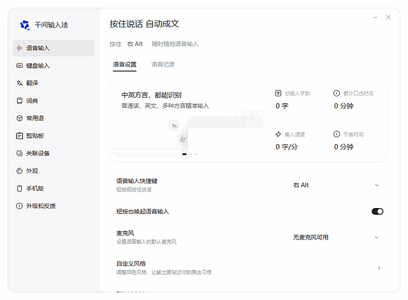Click the clock icon beside 节省时间
This screenshot has width=408, height=300.
(x=337, y=134)
